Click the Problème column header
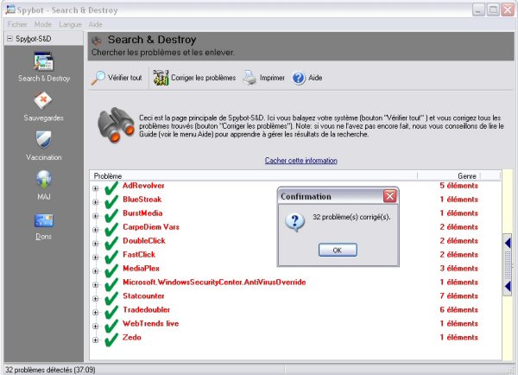Viewport: 518px width, 375px height. [x=253, y=176]
